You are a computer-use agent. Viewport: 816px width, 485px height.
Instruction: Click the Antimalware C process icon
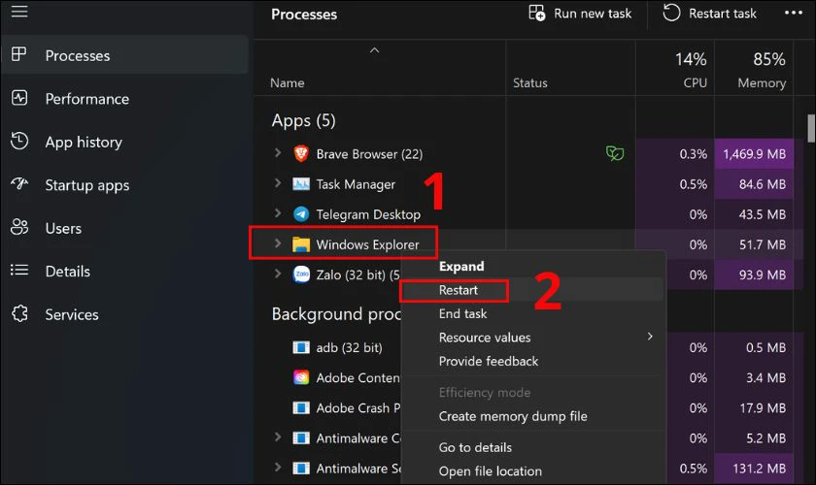[301, 437]
